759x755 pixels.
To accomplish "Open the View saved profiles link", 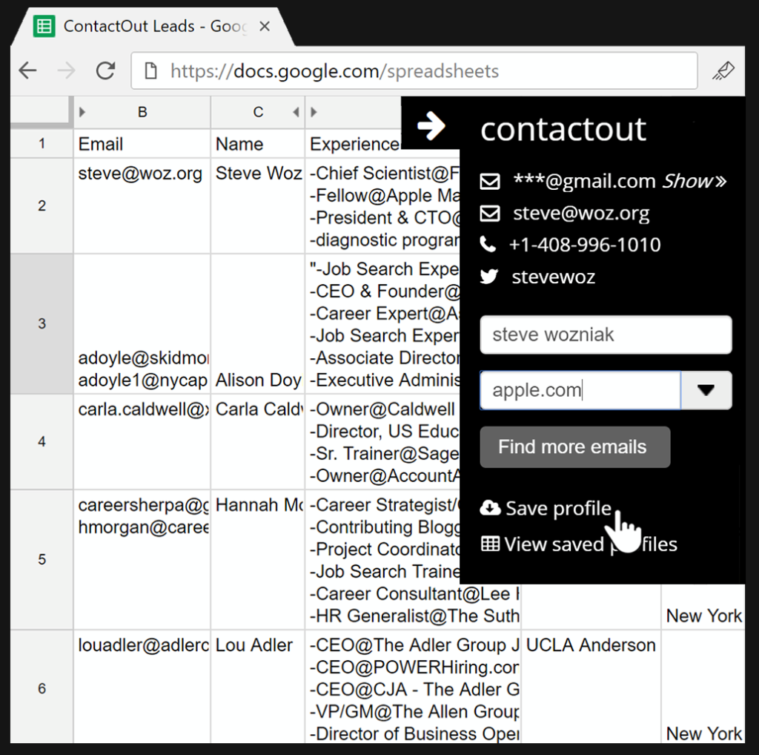I will (x=591, y=544).
